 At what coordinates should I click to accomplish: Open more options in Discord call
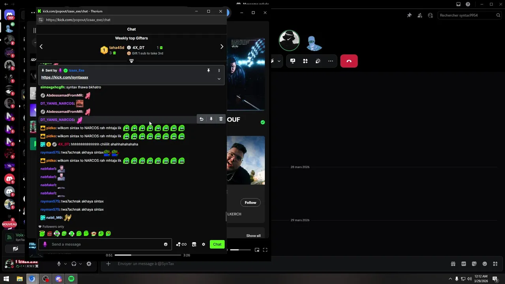(x=331, y=61)
